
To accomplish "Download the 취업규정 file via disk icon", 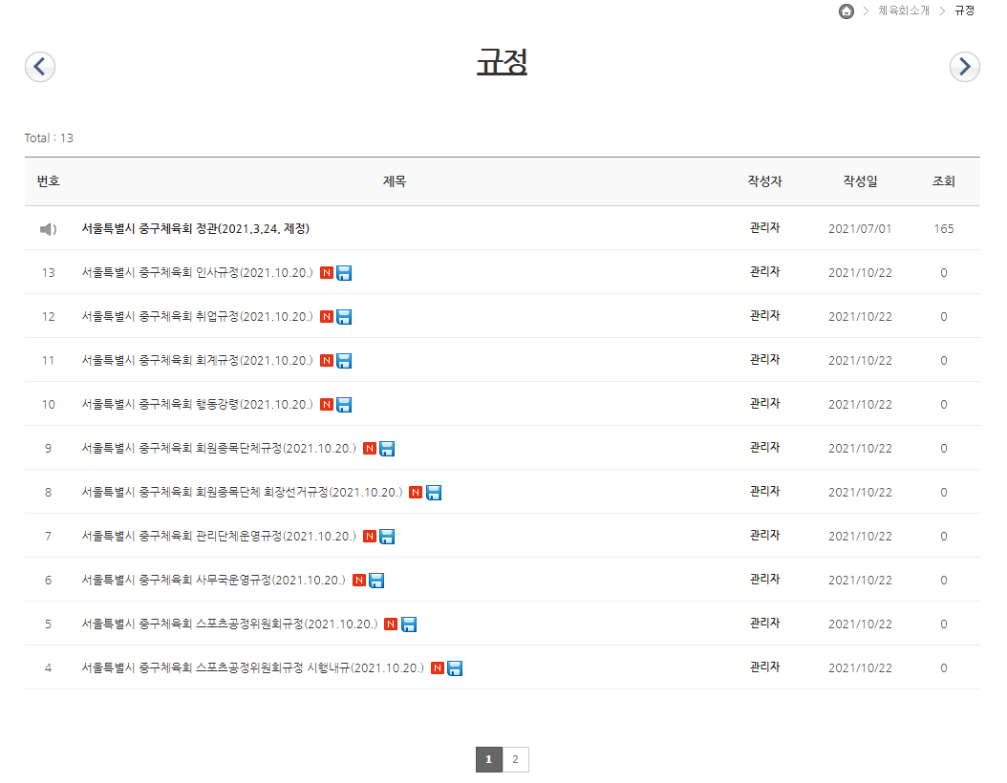I will [x=345, y=317].
